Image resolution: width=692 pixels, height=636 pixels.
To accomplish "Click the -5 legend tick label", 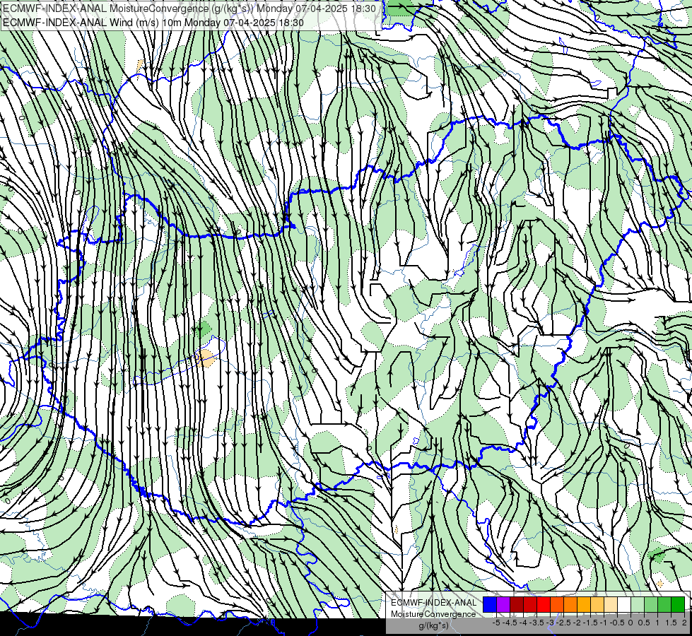I will 496,623.
